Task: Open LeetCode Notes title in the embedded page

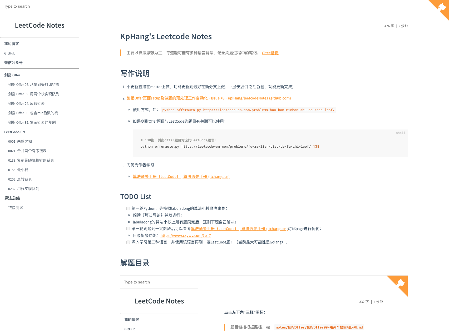Action: pyautogui.click(x=159, y=301)
